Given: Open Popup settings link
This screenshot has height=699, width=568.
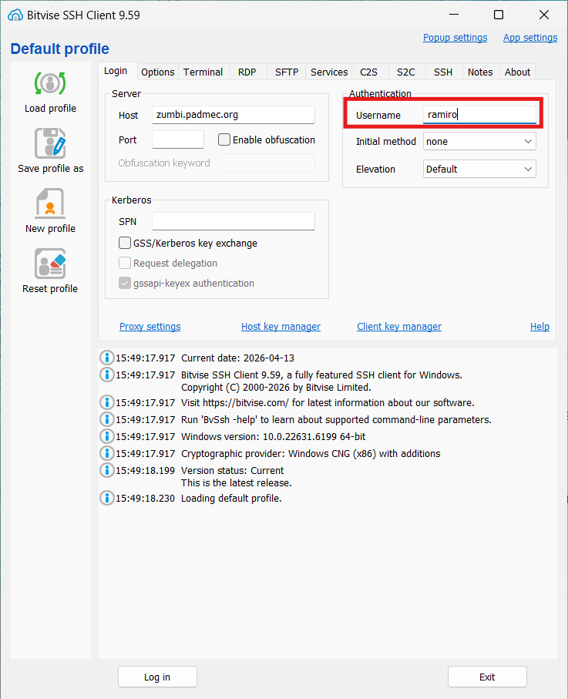Looking at the screenshot, I should [x=455, y=38].
